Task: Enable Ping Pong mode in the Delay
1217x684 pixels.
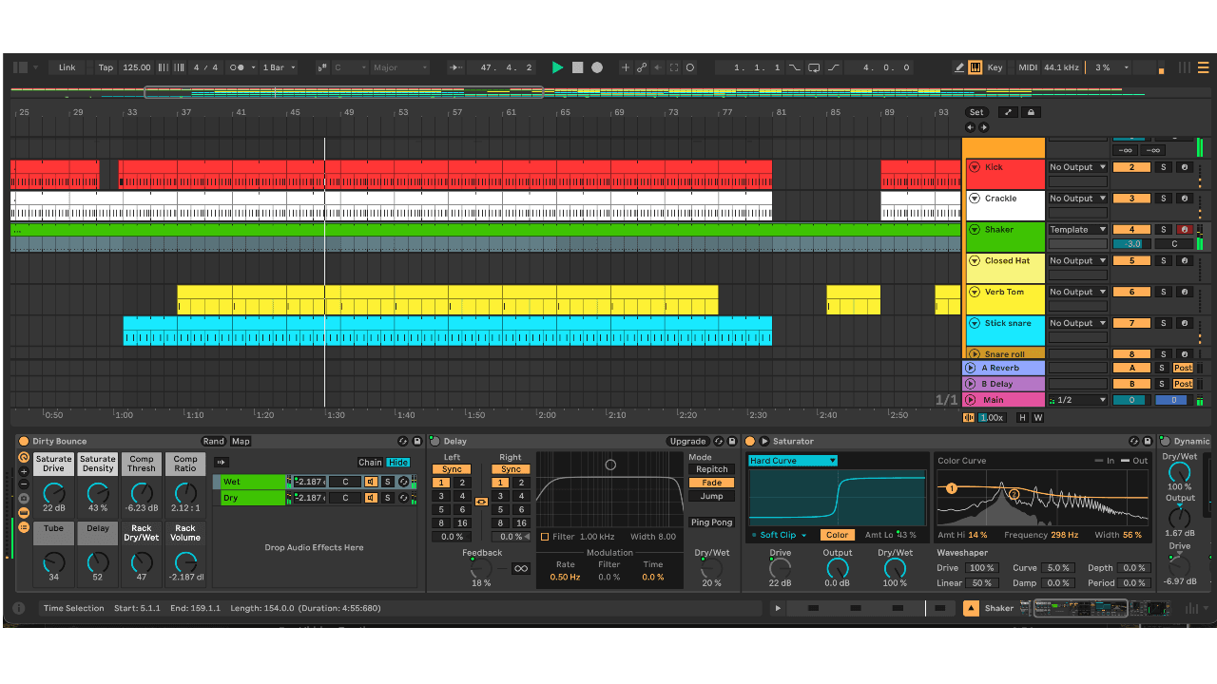Action: 711,522
